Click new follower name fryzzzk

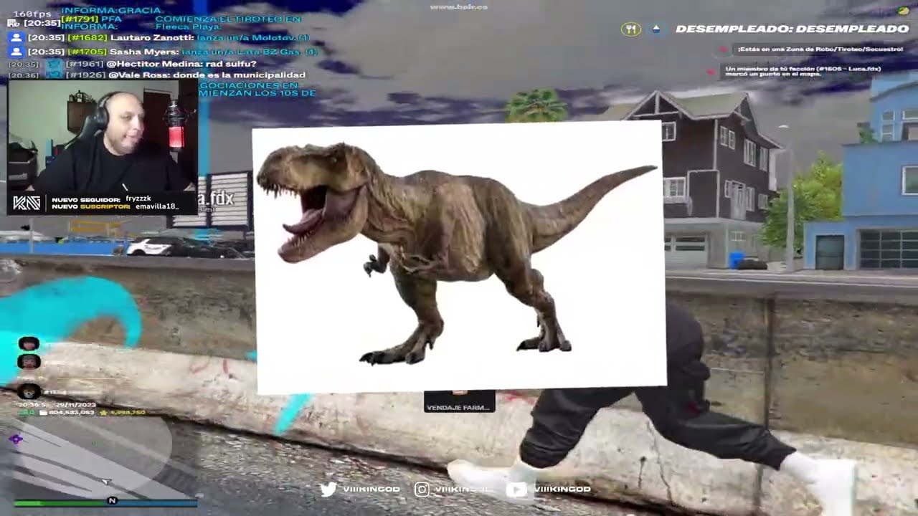coord(138,199)
